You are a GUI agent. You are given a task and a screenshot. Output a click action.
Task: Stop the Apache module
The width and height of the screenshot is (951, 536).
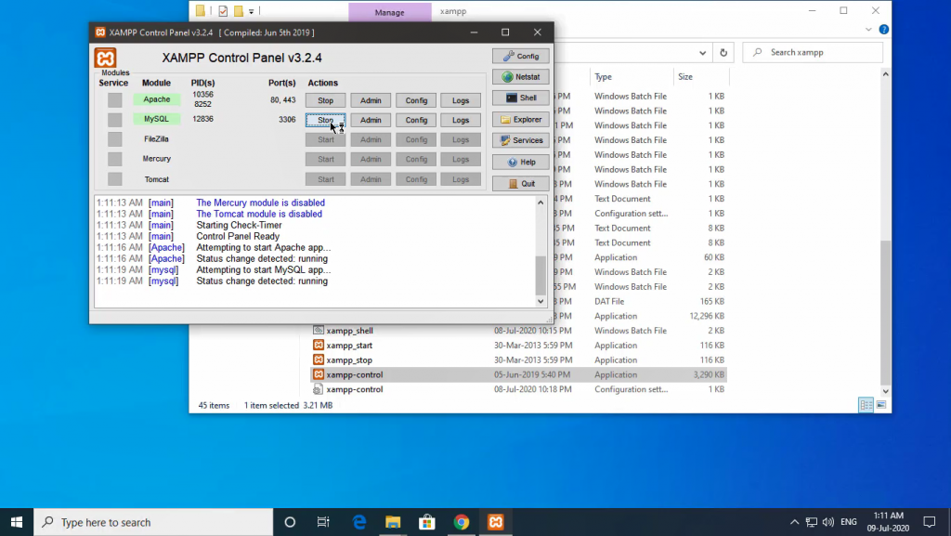326,100
